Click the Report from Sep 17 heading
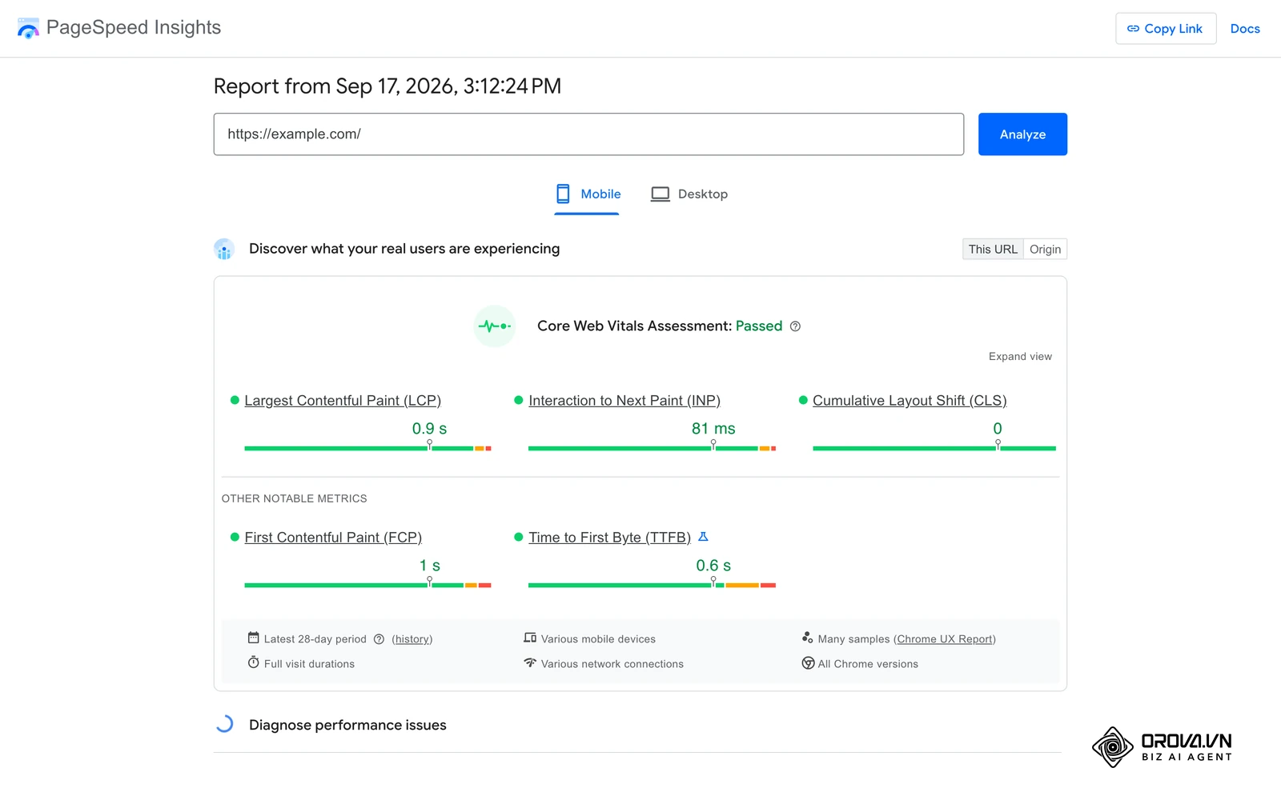1281x800 pixels. click(x=388, y=86)
